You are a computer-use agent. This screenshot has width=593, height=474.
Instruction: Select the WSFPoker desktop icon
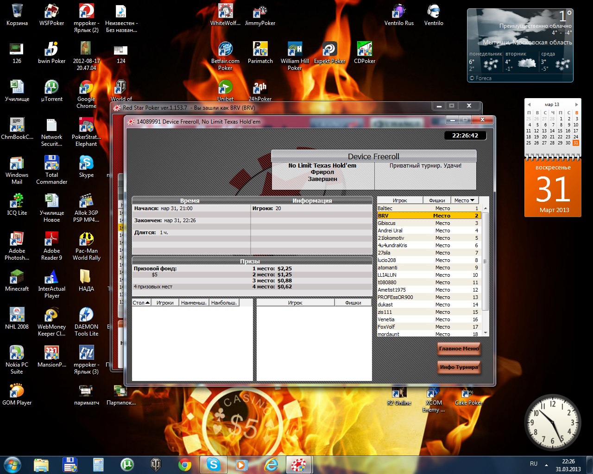pyautogui.click(x=52, y=15)
